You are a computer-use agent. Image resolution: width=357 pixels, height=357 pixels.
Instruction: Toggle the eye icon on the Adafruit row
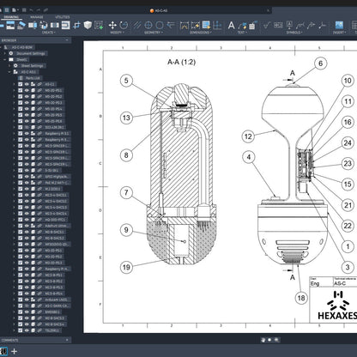(x=27, y=226)
